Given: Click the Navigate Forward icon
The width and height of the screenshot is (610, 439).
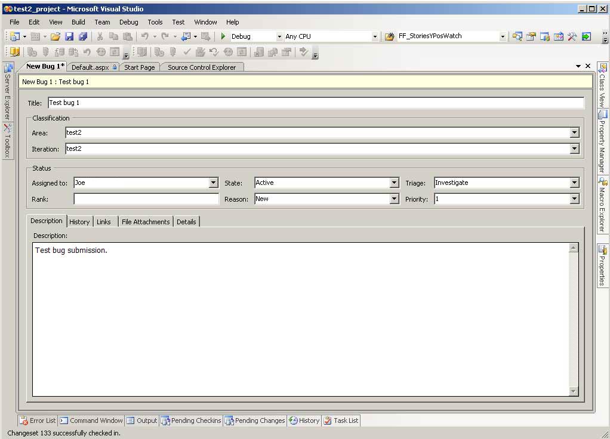Looking at the screenshot, I should [x=206, y=36].
